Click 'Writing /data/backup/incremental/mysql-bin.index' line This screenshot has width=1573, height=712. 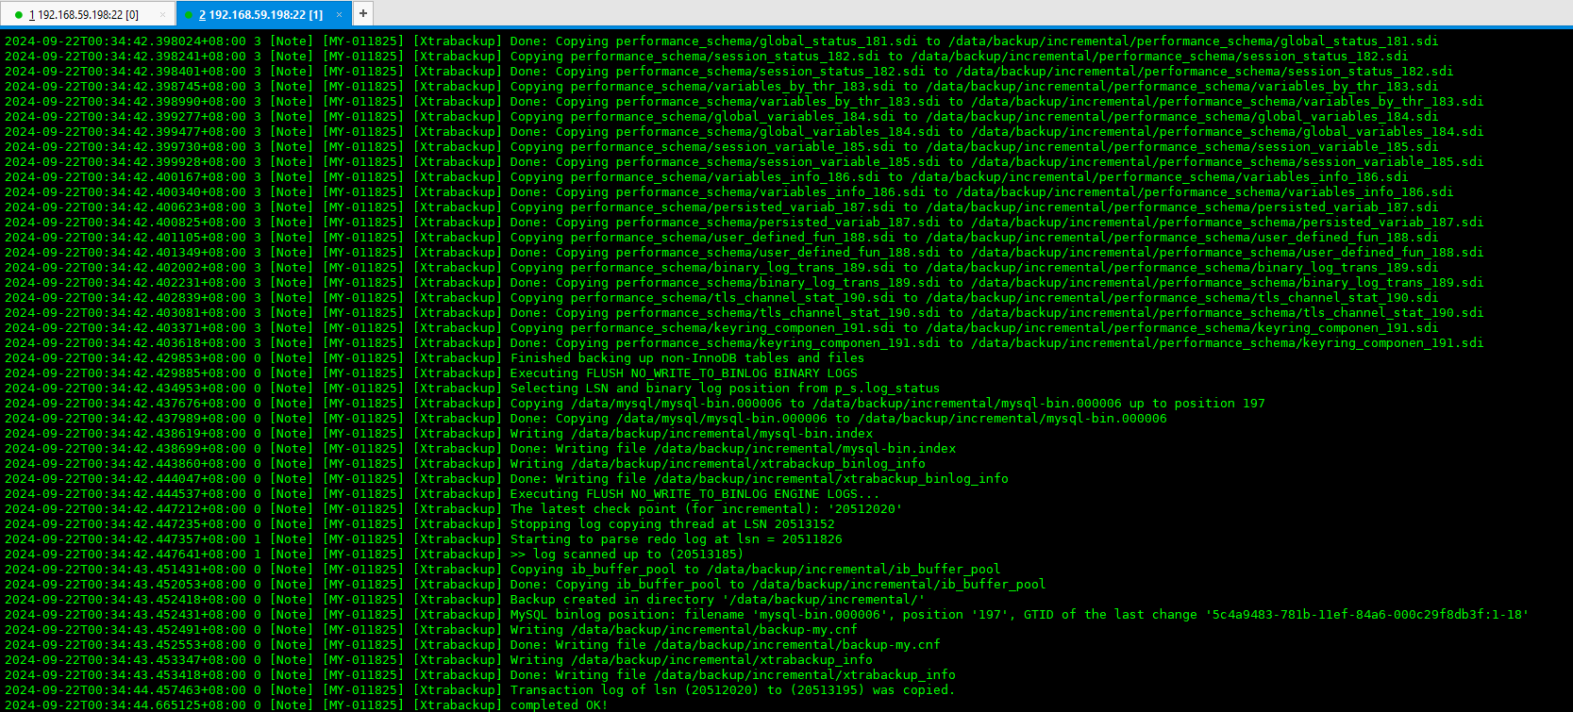[691, 433]
